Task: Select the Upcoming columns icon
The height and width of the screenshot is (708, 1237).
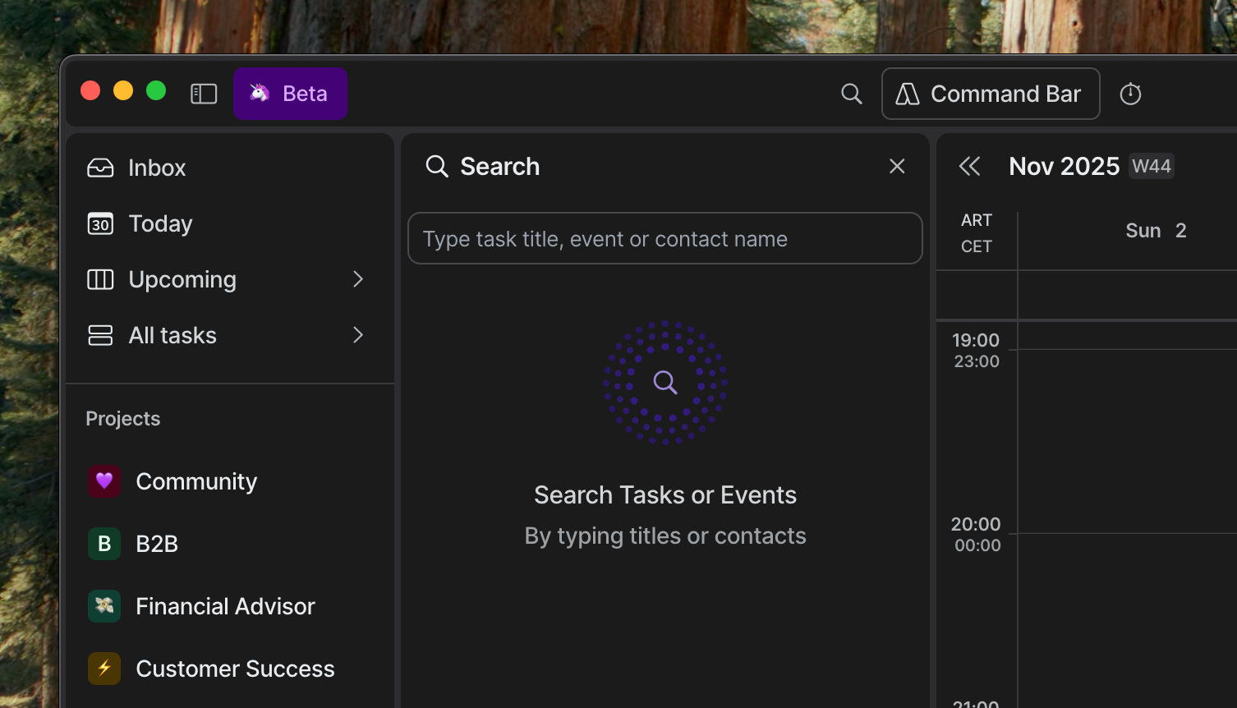Action: pyautogui.click(x=100, y=279)
